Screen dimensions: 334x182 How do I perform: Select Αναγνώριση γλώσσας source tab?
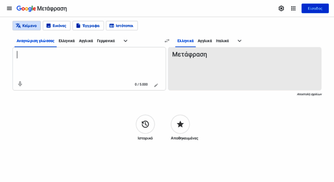click(x=35, y=41)
